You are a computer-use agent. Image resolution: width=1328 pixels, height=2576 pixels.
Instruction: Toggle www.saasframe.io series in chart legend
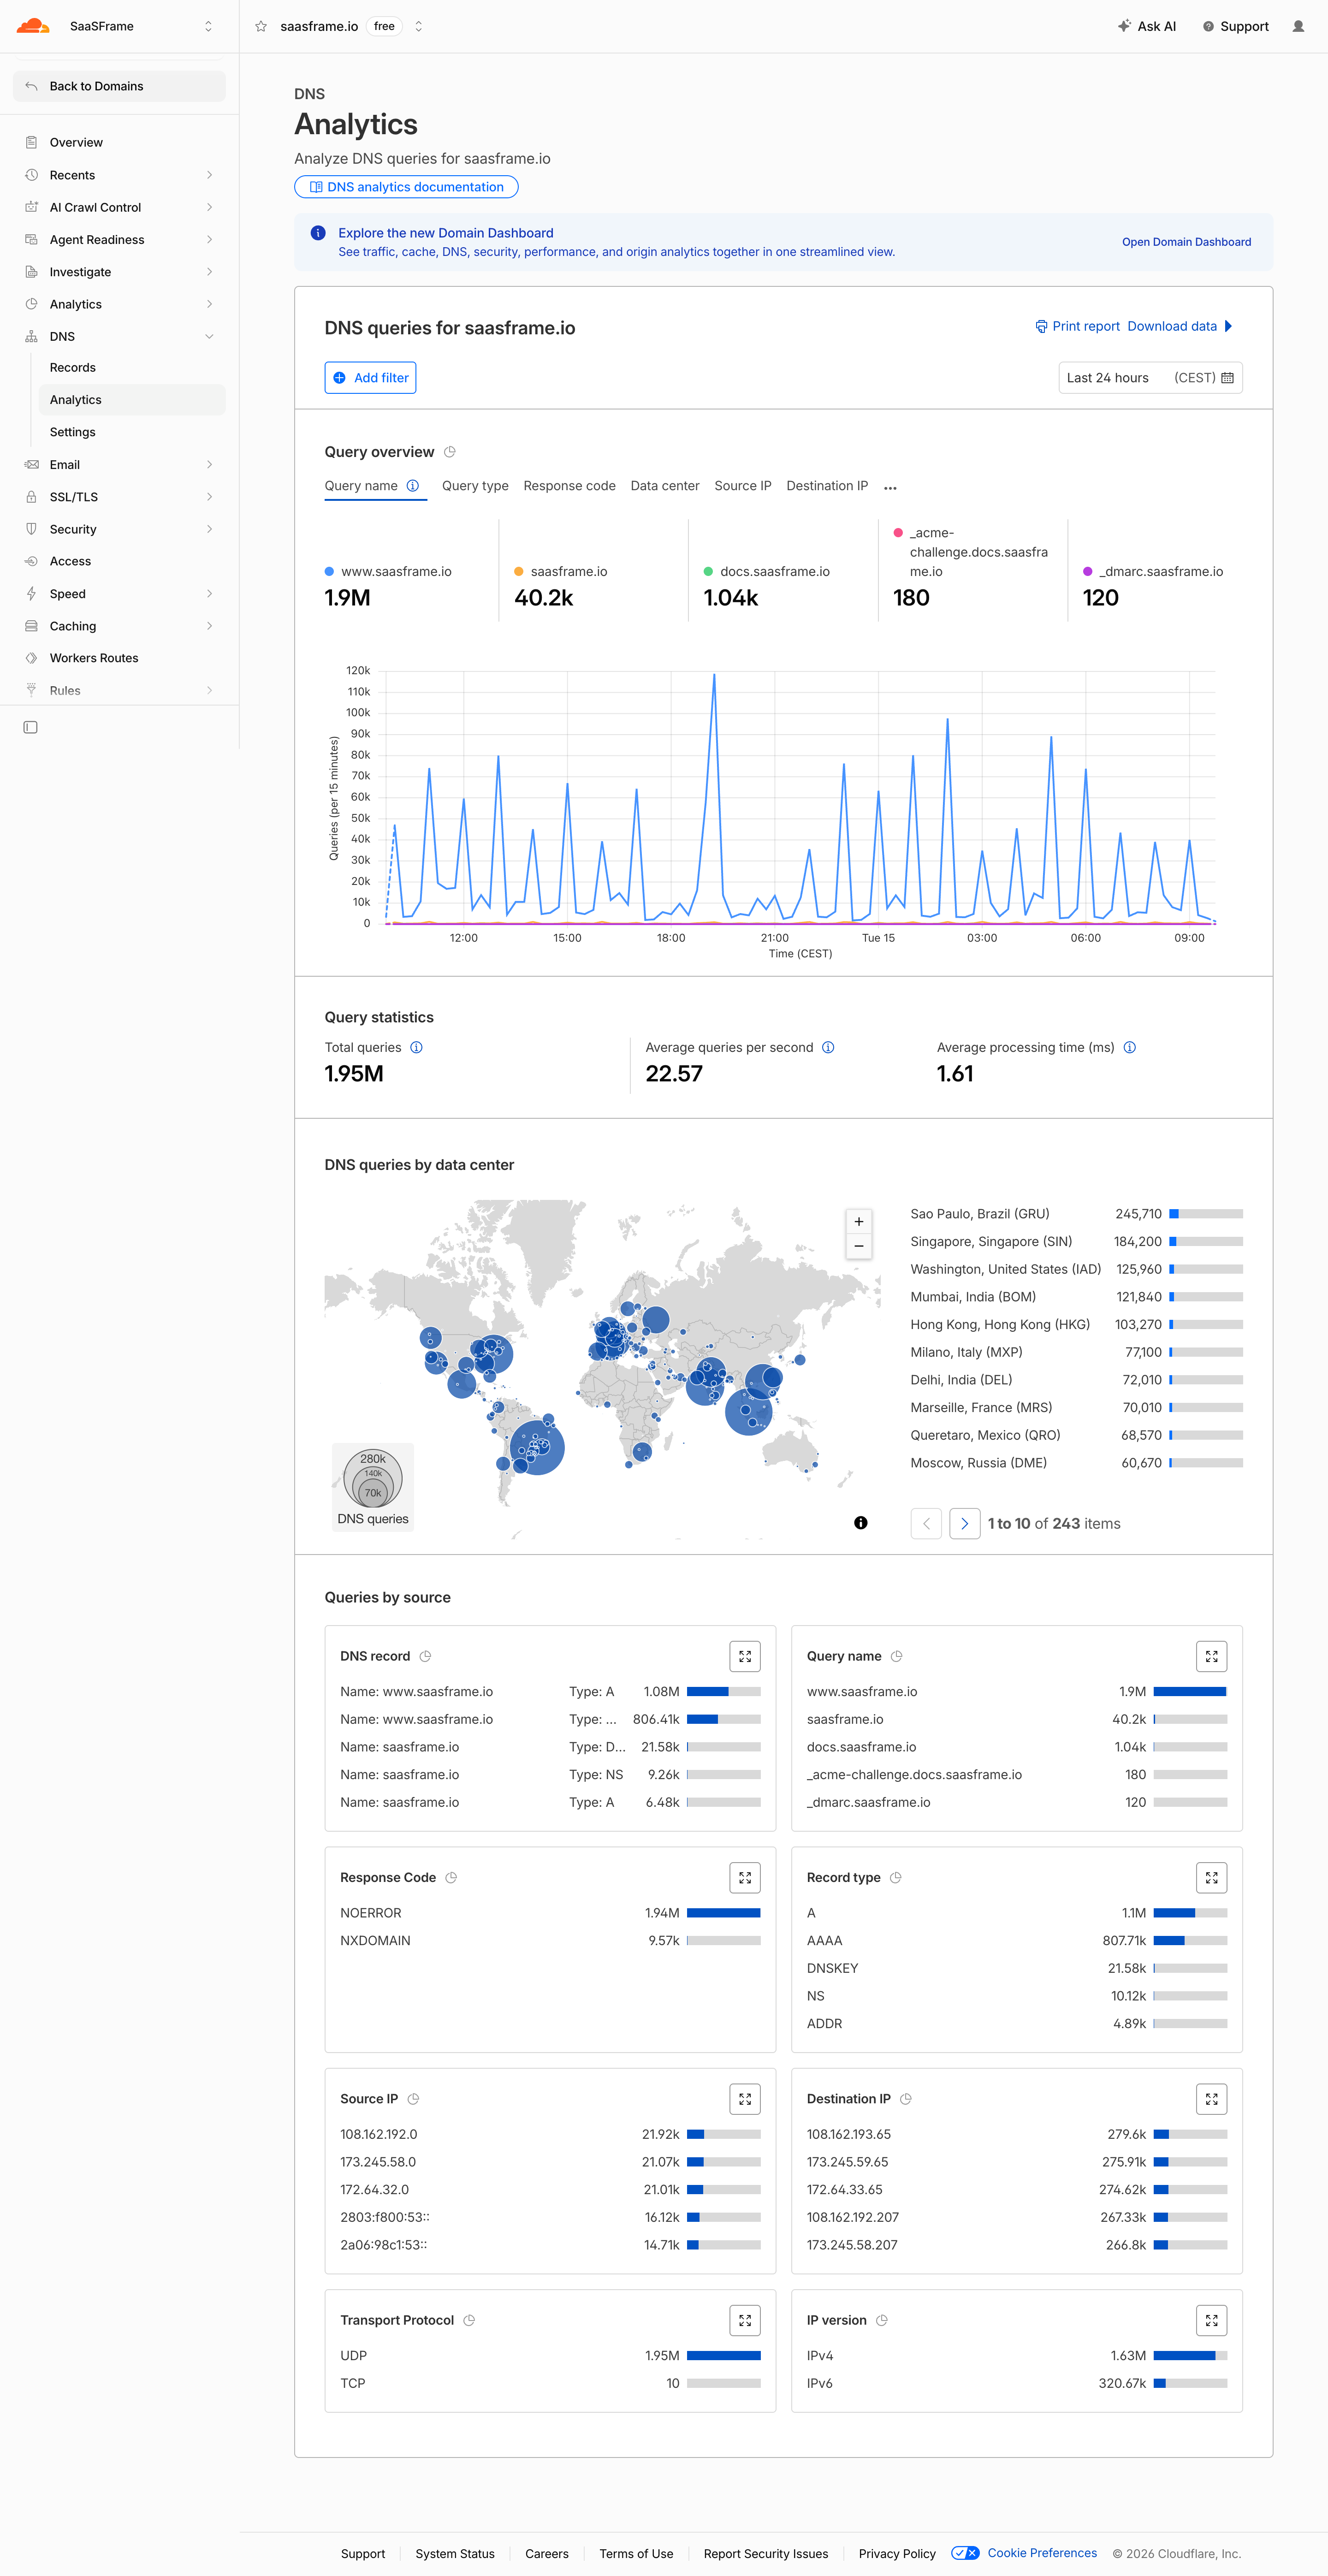(x=388, y=572)
